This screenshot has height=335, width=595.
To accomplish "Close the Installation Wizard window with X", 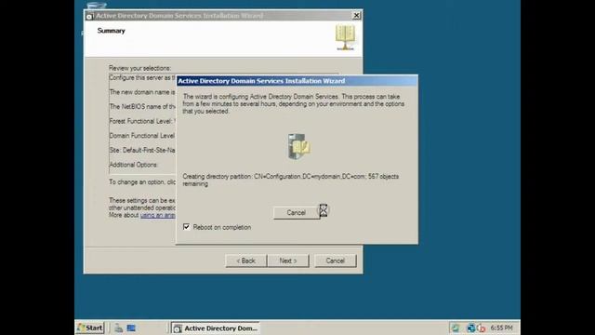I will click(x=356, y=16).
